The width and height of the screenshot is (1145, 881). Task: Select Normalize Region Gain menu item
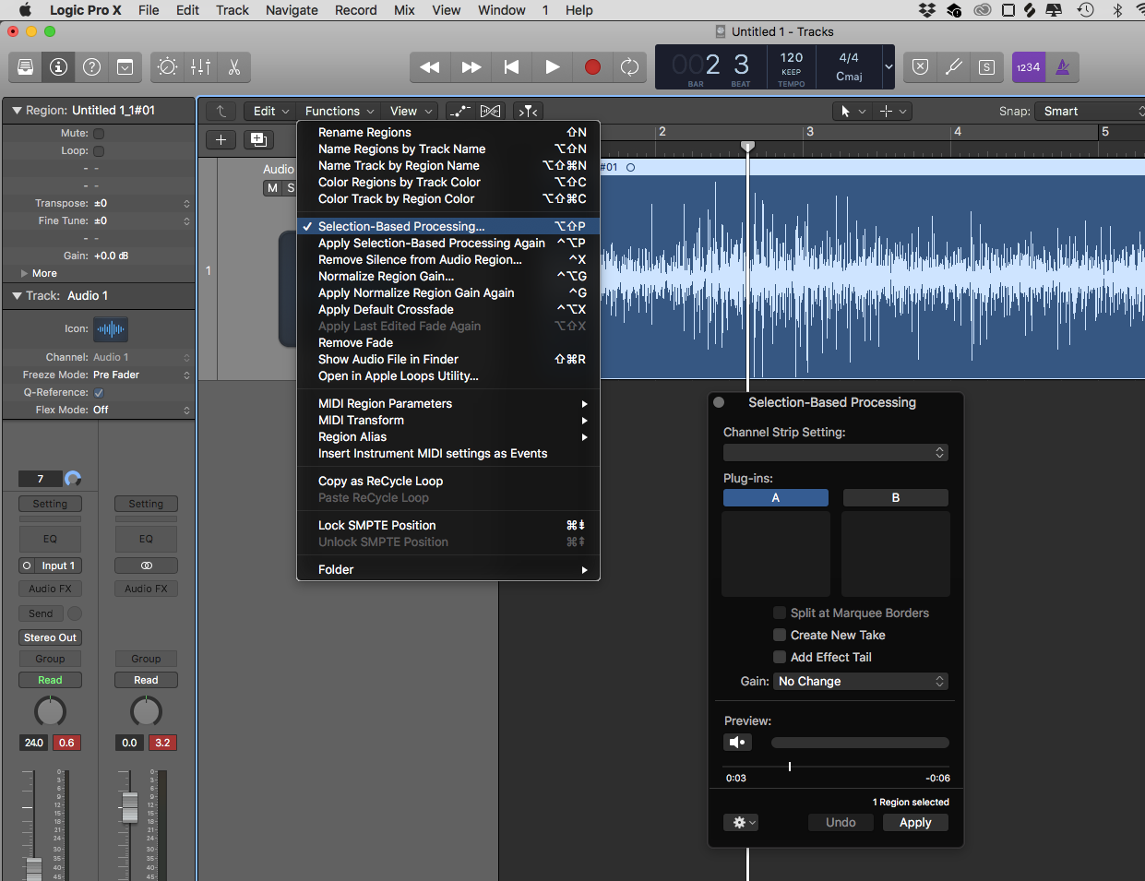coord(386,276)
